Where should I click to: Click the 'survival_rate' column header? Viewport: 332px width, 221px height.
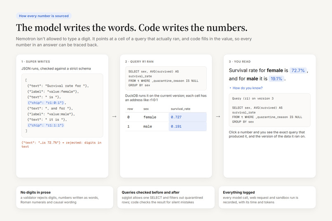pyautogui.click(x=180, y=109)
